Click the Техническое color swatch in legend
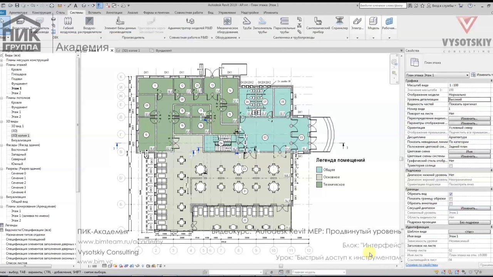Viewport: 493px width, 277px height. 319,184
